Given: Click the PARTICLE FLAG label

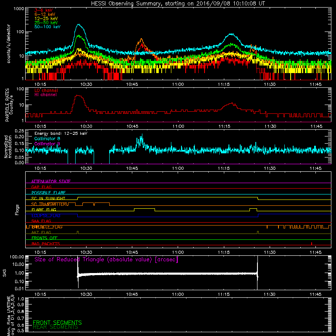Looking at the screenshot, I should (47, 227).
